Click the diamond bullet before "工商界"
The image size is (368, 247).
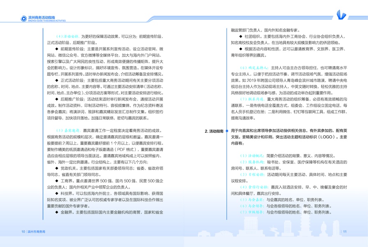pos(57,181)
